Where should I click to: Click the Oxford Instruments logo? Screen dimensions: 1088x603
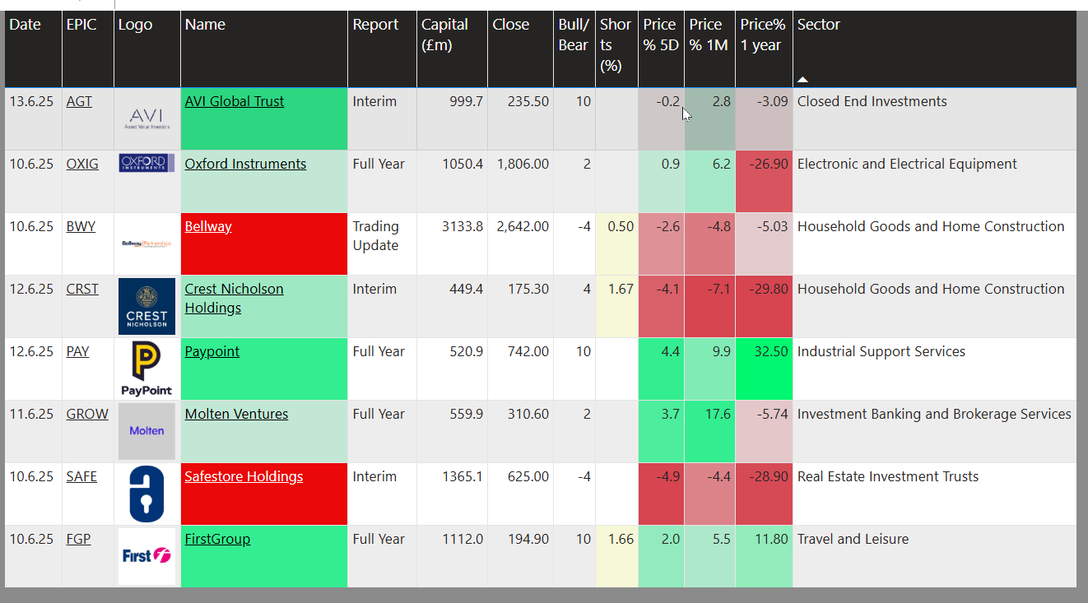tap(146, 163)
